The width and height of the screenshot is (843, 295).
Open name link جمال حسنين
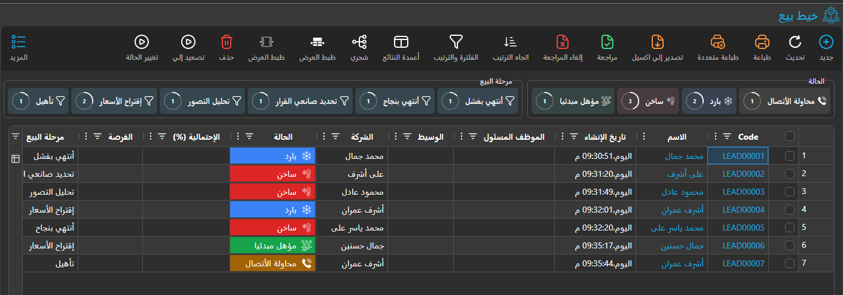(x=682, y=245)
